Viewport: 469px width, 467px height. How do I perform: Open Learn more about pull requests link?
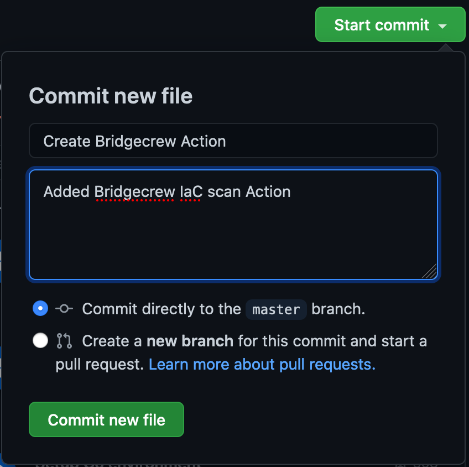[262, 365]
